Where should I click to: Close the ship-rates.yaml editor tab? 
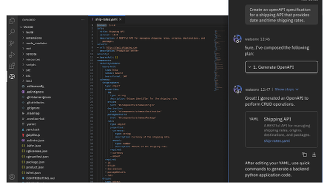120,19
